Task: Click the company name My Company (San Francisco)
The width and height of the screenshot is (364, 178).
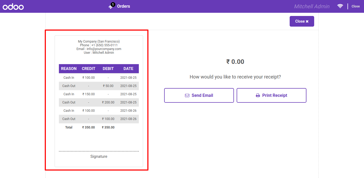Action: tap(99, 42)
